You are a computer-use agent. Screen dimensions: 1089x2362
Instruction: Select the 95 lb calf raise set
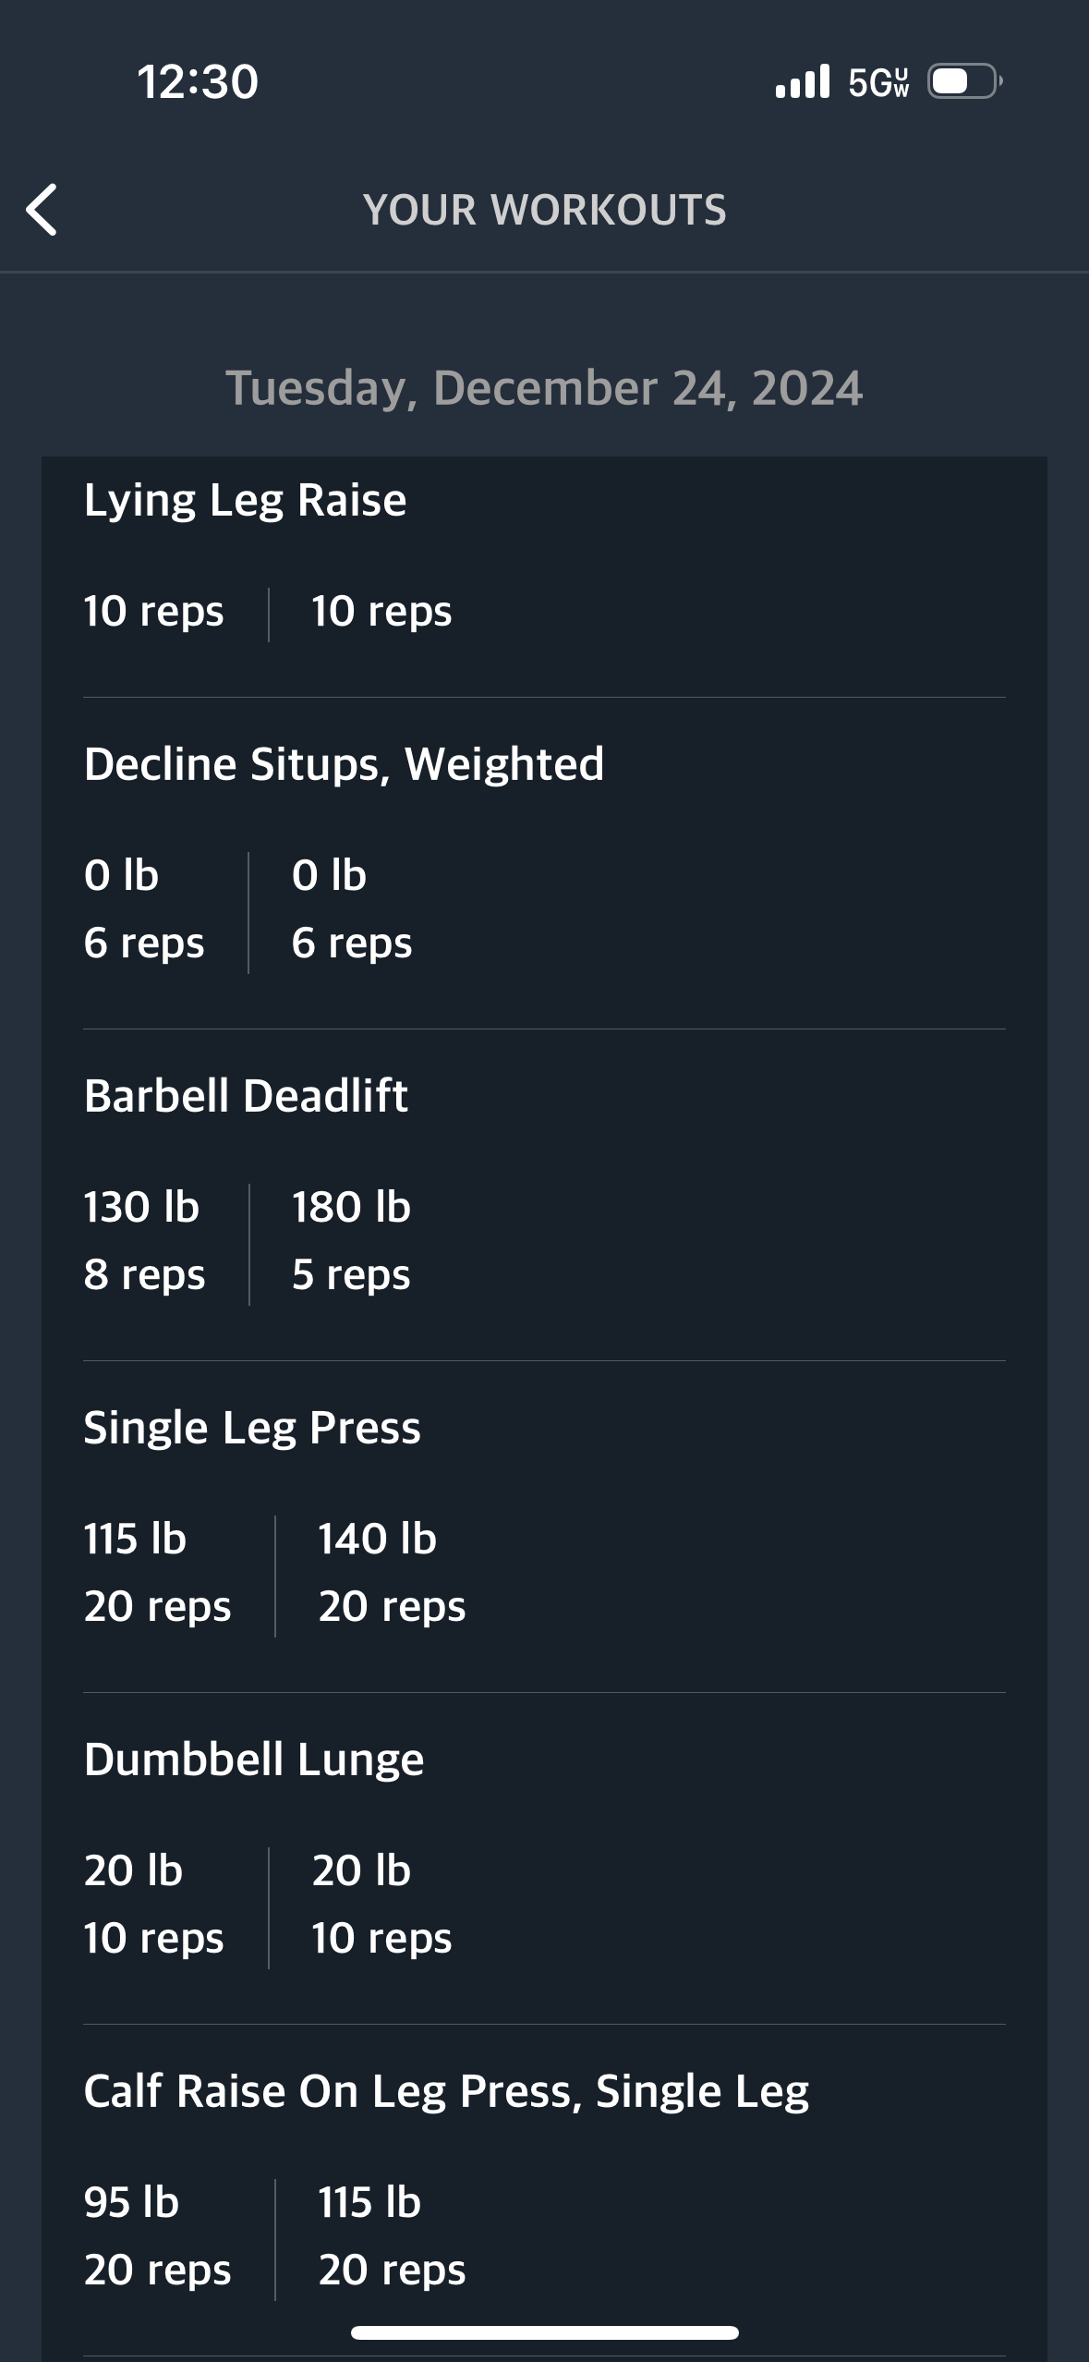click(157, 2236)
